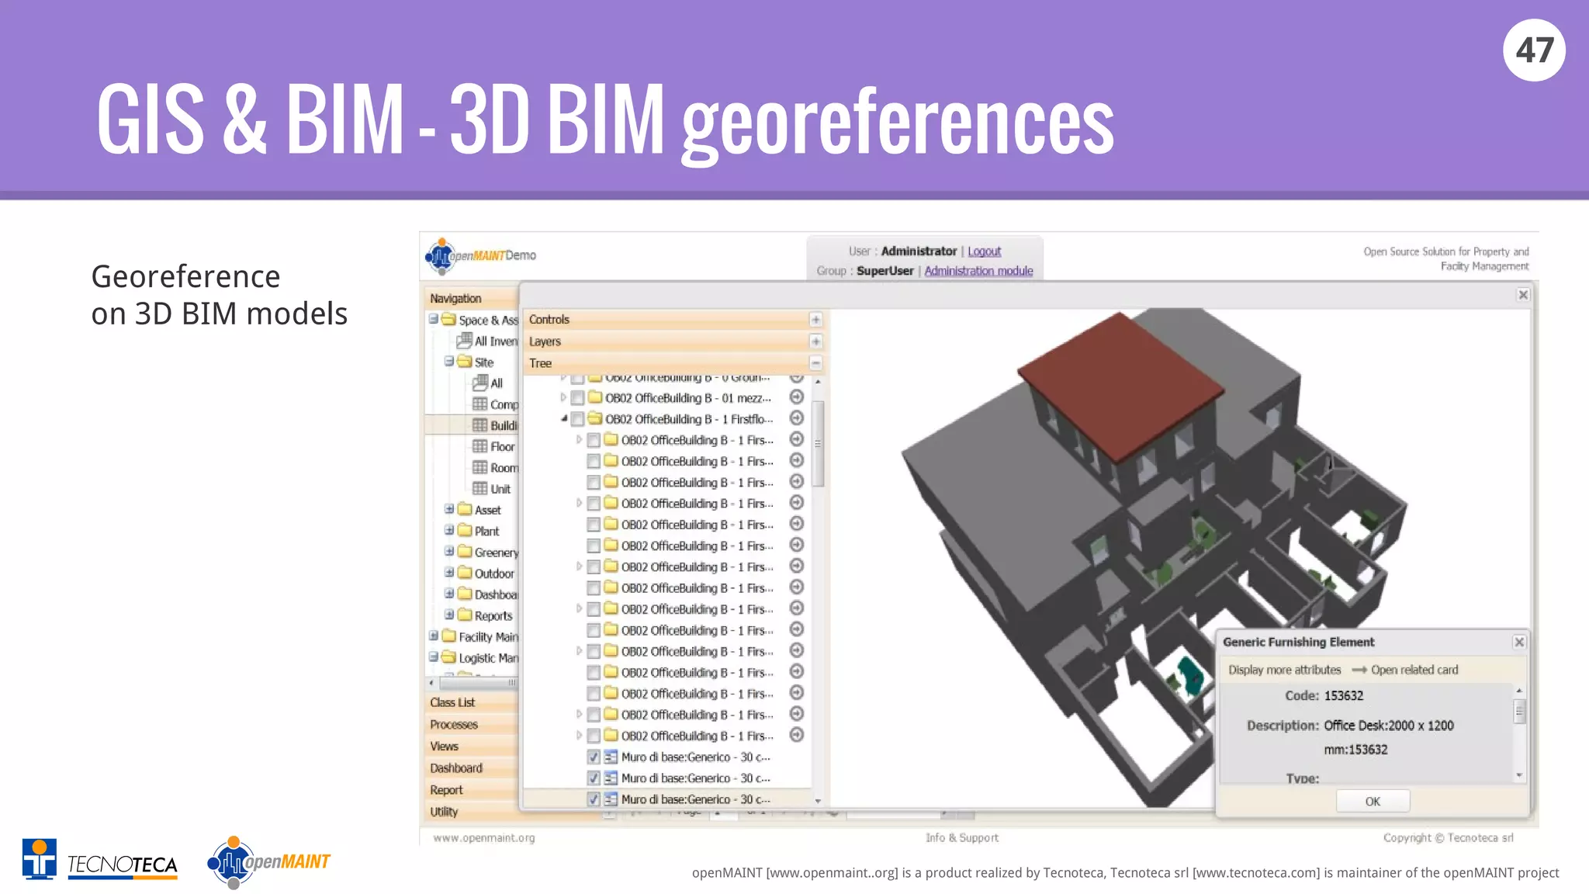The image size is (1589, 894).
Task: Open the Views accordion section
Action: 472,746
